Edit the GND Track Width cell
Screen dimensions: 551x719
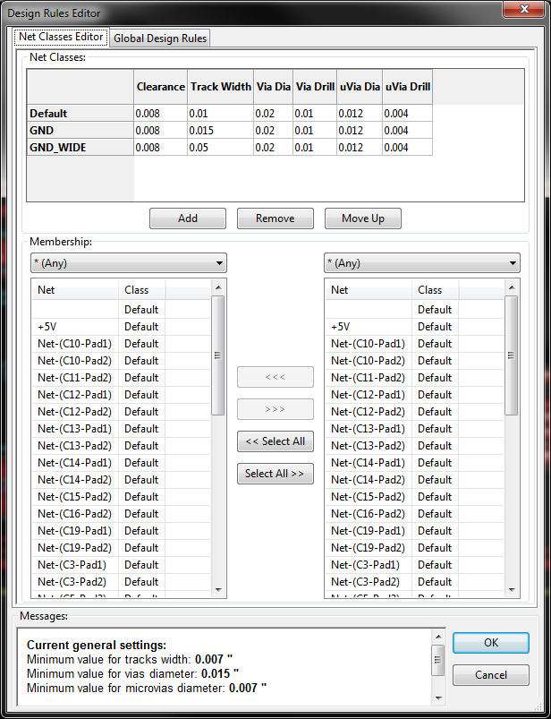pos(219,131)
